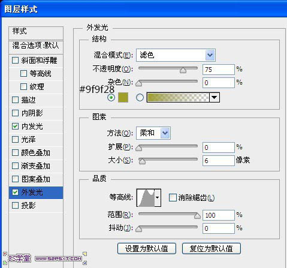The height and width of the screenshot is (268, 287).
Task: Click the 不透明度 value field showing 75
Action: [219, 70]
